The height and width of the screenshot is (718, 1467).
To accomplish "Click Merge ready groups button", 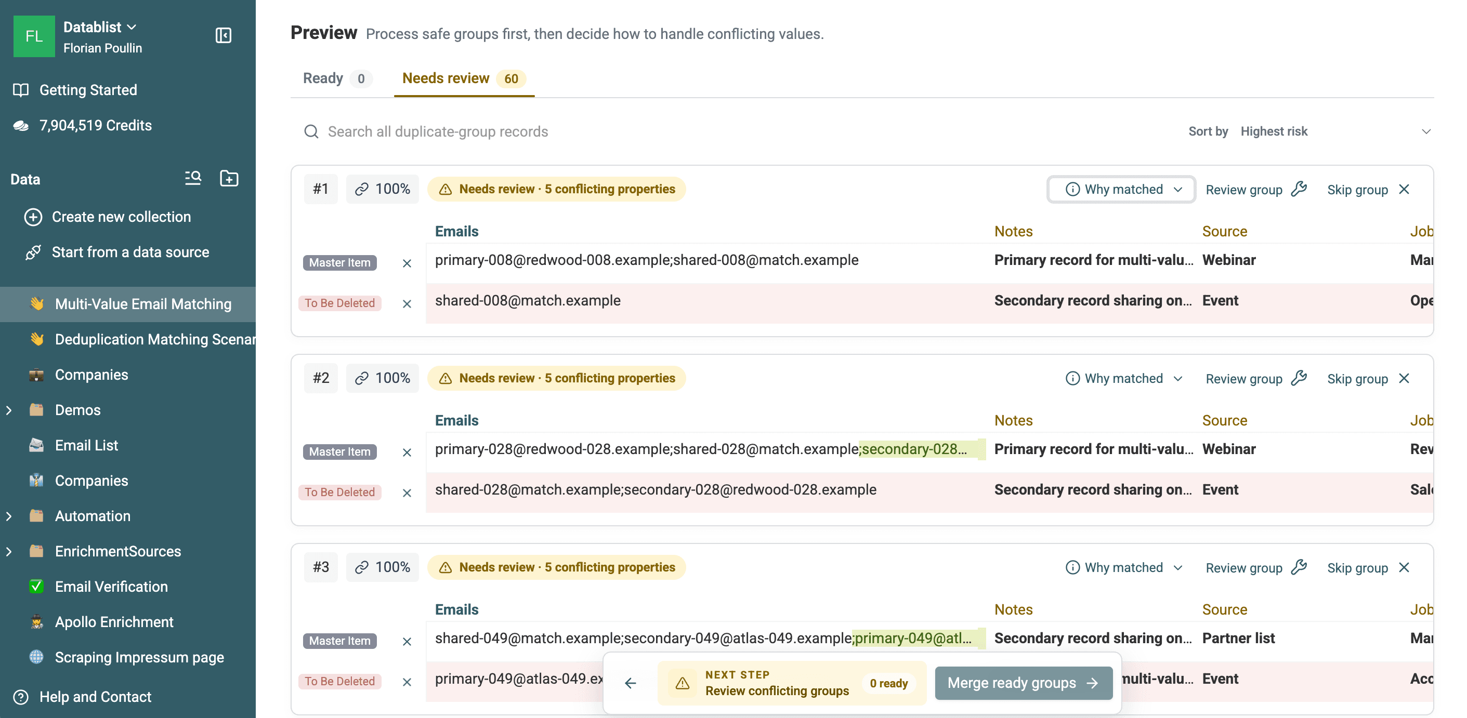I will [1024, 683].
